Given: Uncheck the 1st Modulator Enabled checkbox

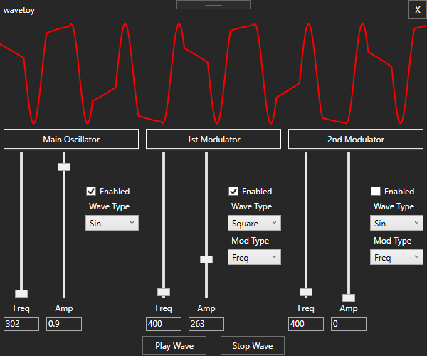Looking at the screenshot, I should click(x=233, y=192).
